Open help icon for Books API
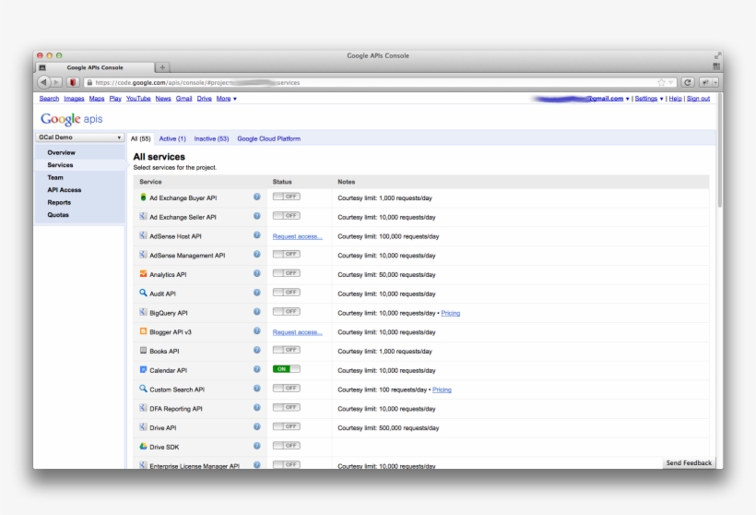756x515 pixels. (x=257, y=350)
